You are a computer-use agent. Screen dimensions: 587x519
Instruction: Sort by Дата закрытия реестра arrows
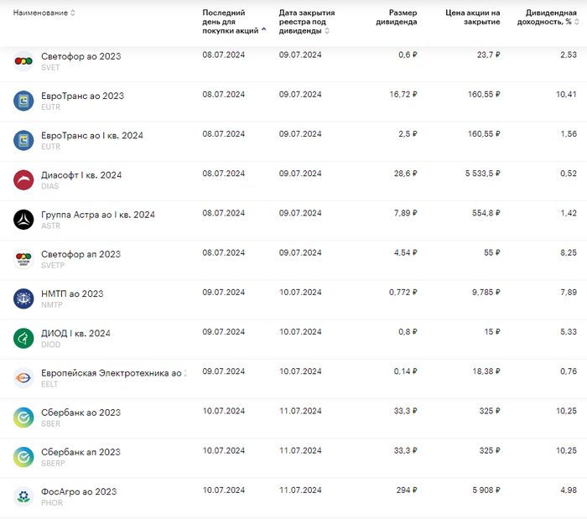tap(327, 31)
